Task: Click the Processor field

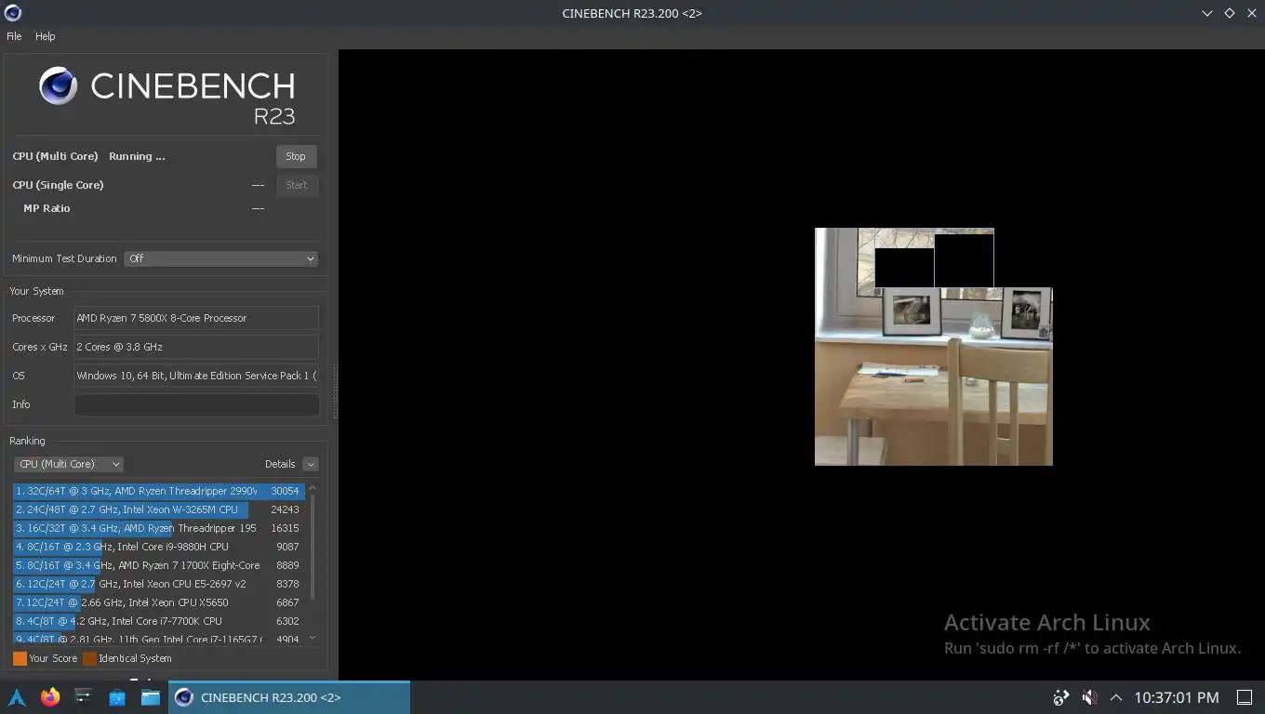Action: pyautogui.click(x=196, y=318)
